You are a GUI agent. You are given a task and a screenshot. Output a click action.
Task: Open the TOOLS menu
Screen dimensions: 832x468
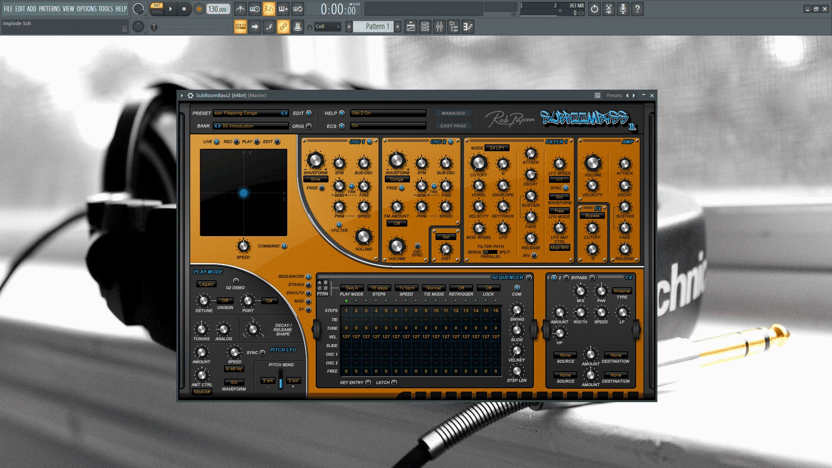(x=106, y=9)
